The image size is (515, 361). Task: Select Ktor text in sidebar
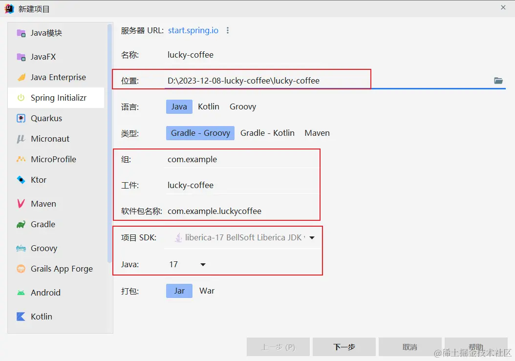(39, 180)
